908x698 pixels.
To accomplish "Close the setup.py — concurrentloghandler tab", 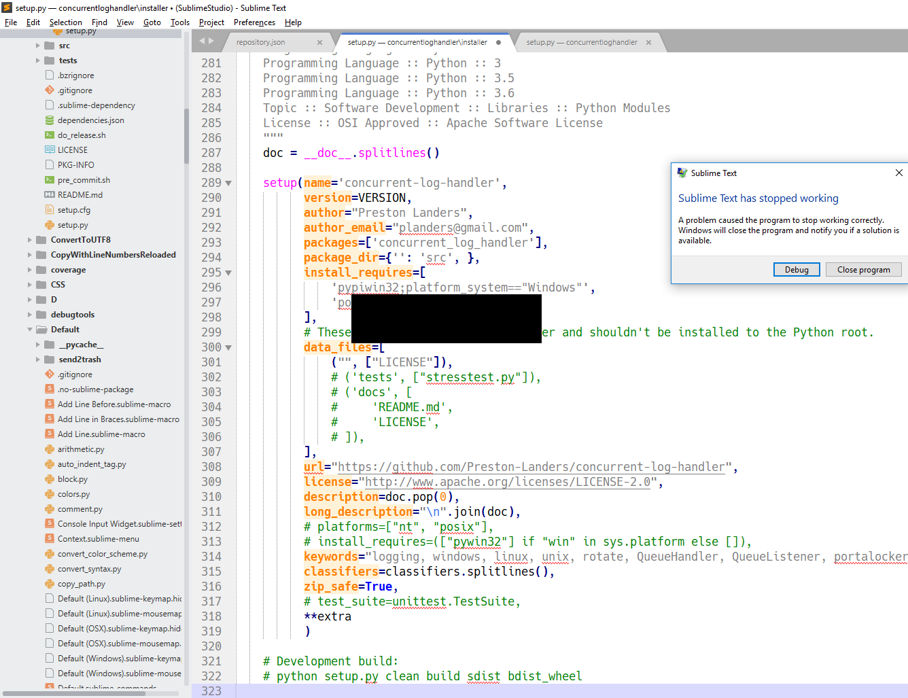I will coord(649,42).
